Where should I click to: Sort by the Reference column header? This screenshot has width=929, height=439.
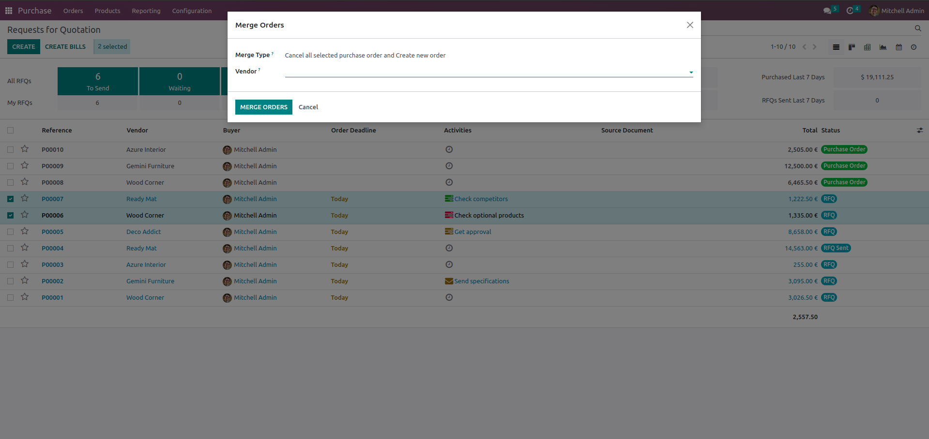pyautogui.click(x=57, y=130)
